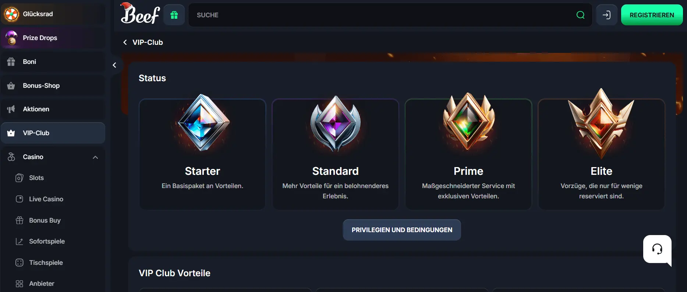Click the Boni gift icon

(x=11, y=62)
